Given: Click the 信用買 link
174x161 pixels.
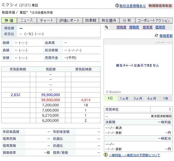Looking at the screenshot, I should [x=148, y=27].
